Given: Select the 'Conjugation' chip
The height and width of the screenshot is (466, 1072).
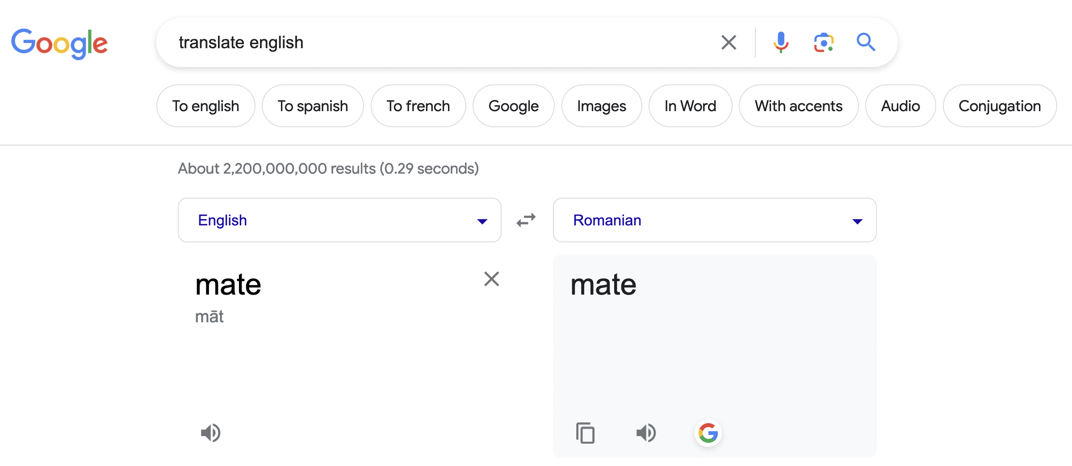Looking at the screenshot, I should click(x=1000, y=106).
